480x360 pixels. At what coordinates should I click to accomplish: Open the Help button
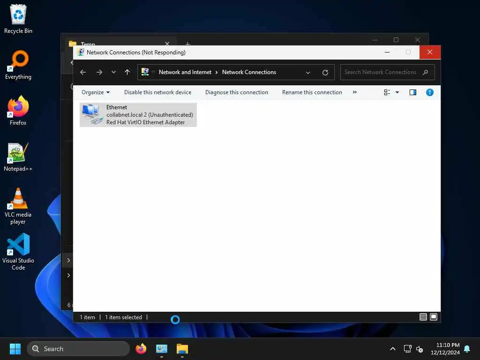(x=429, y=92)
